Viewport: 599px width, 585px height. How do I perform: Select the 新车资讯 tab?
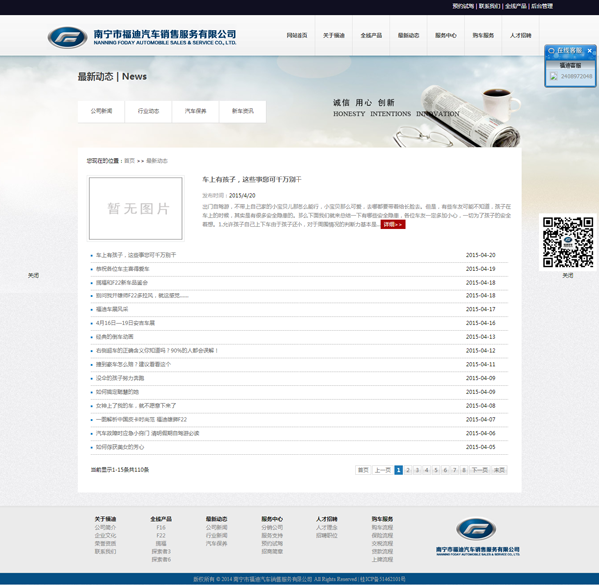pos(242,111)
